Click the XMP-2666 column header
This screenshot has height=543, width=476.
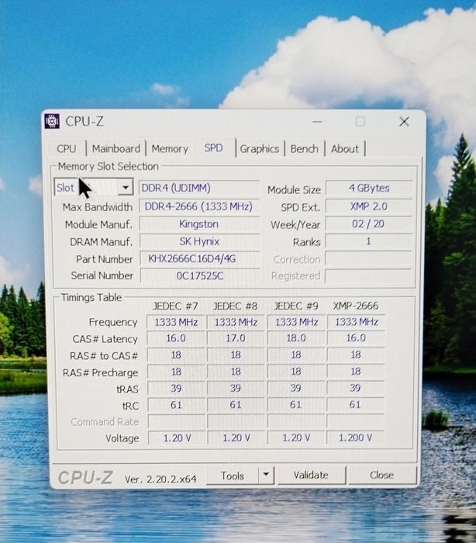[x=356, y=306]
